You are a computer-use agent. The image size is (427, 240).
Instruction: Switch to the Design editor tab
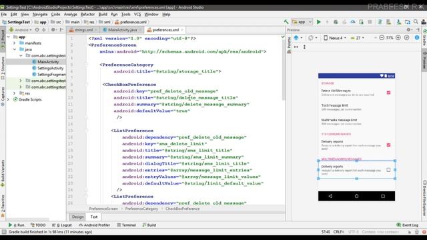coord(77,217)
